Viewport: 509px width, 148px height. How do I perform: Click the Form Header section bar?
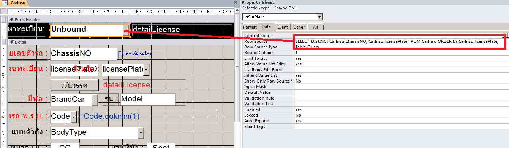tap(121, 20)
